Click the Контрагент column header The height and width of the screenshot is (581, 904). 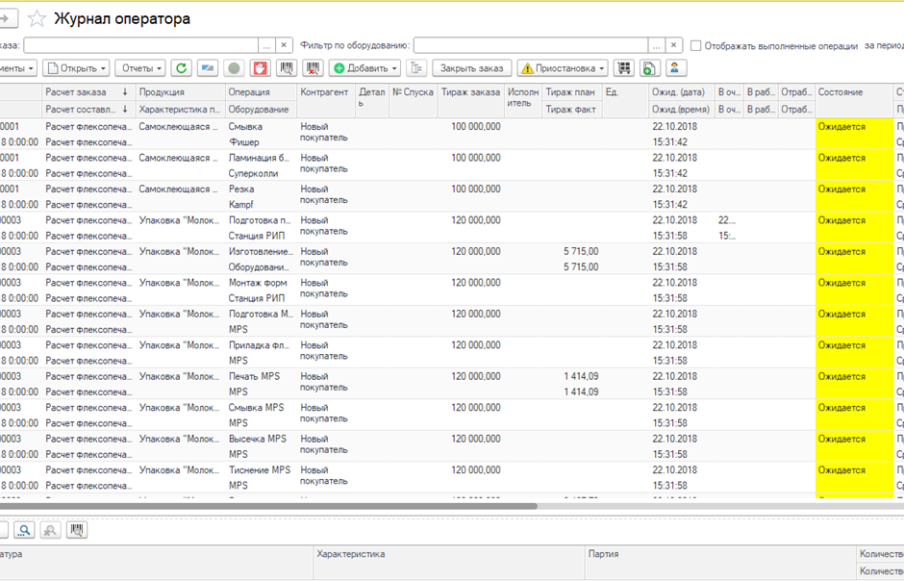pos(324,92)
